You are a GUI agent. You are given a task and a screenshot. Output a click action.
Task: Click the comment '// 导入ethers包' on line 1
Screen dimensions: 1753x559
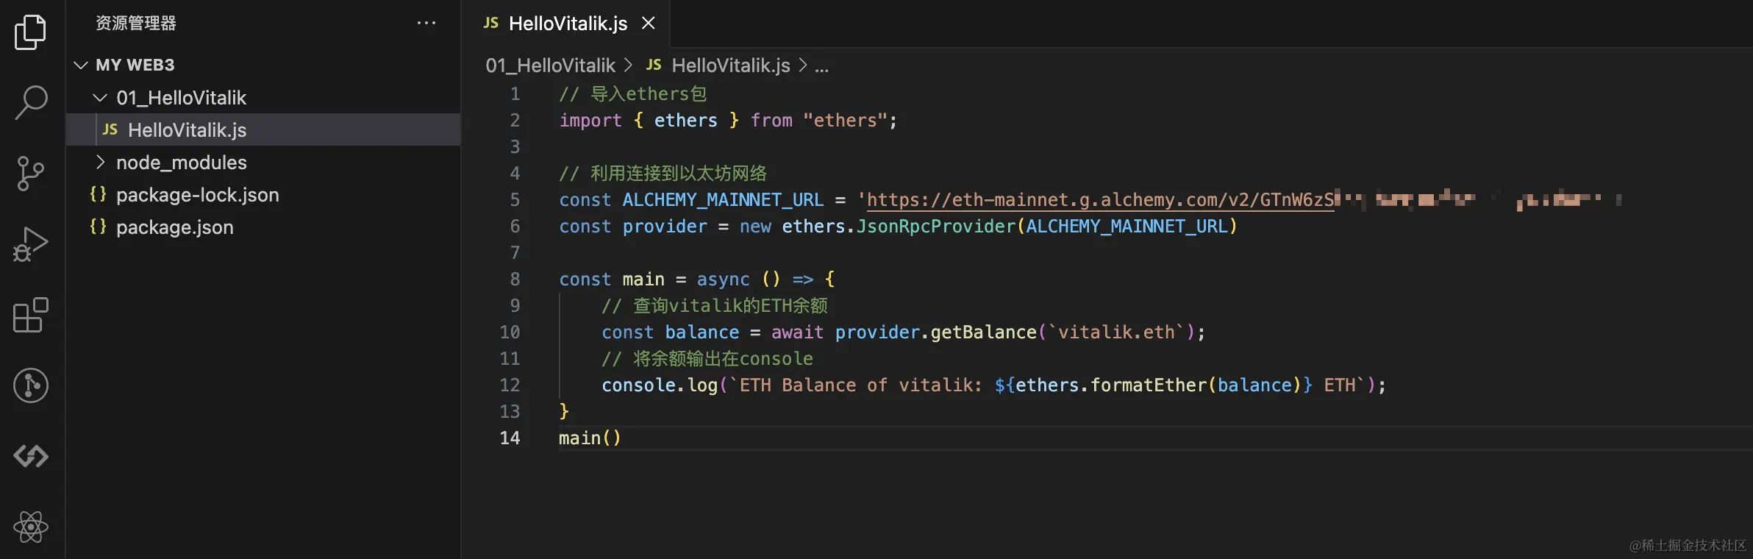(x=632, y=94)
